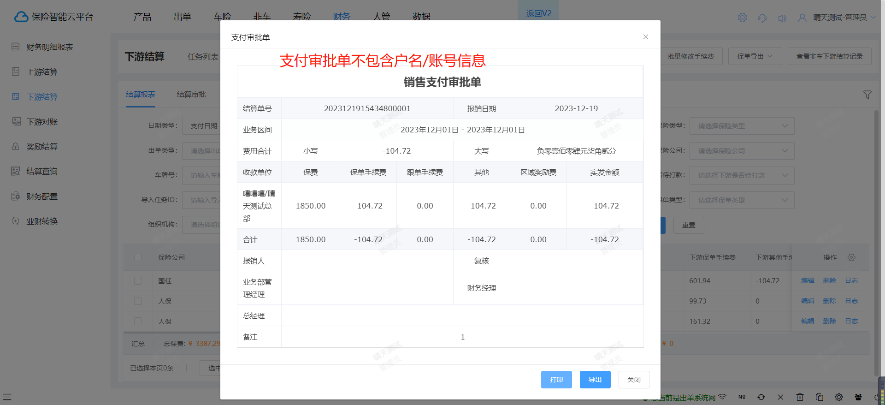This screenshot has width=885, height=405.
Task: Open the 出单 top menu
Action: pos(183,17)
